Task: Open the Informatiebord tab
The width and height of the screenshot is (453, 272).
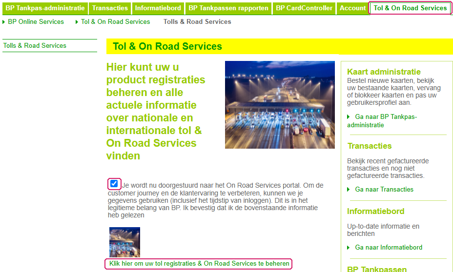Action: pos(158,8)
